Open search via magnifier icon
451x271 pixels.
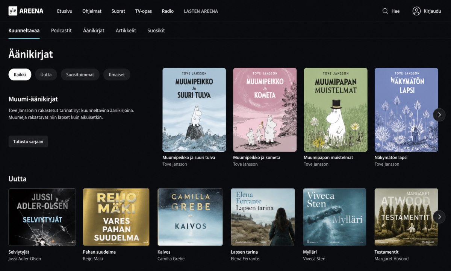click(385, 11)
